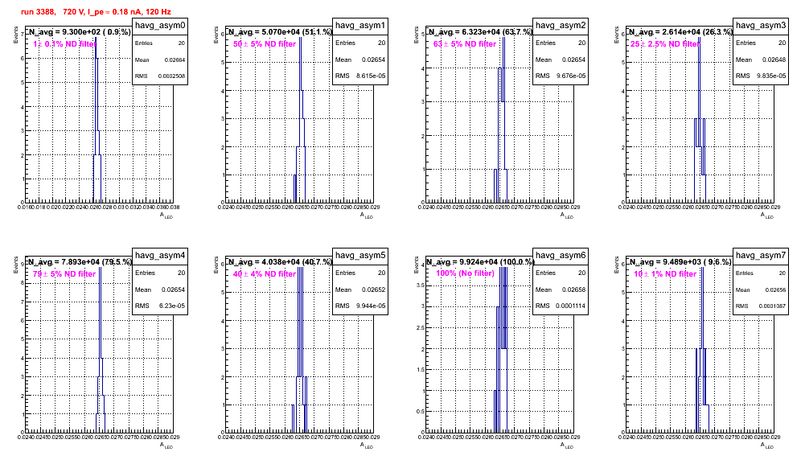Click the N_avg = 5.070e+04 label
Viewport: 801px width, 460px height.
[280, 31]
